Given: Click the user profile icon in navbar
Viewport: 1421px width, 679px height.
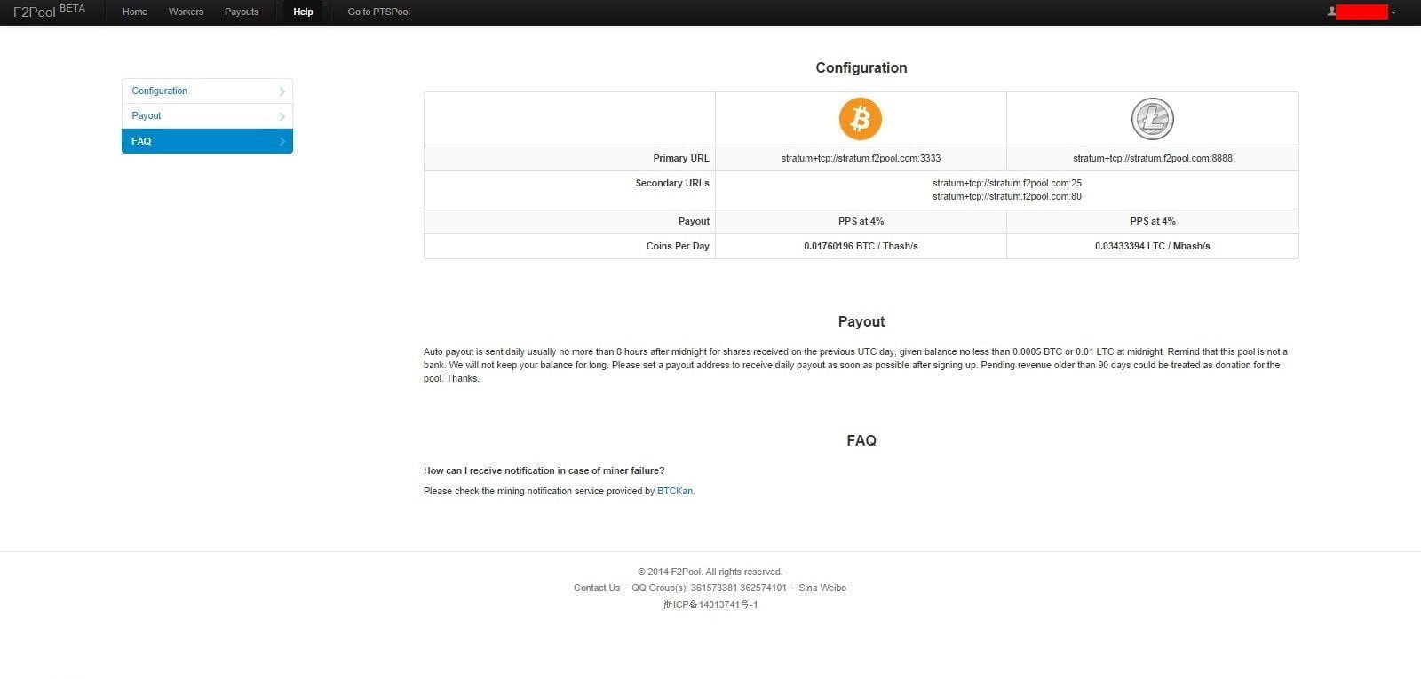Looking at the screenshot, I should [1331, 12].
